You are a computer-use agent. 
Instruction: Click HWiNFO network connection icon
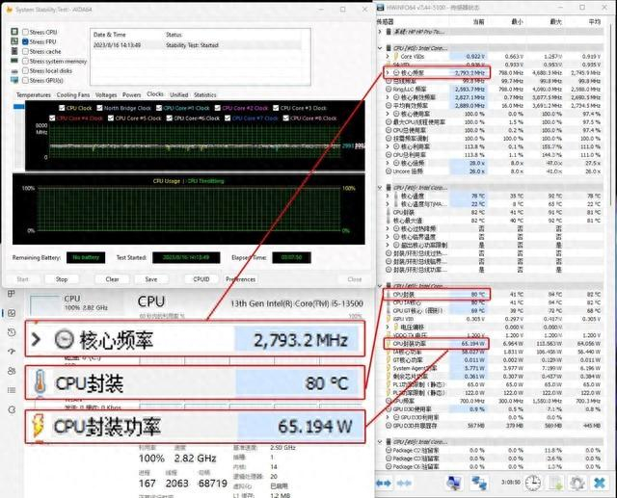click(478, 483)
